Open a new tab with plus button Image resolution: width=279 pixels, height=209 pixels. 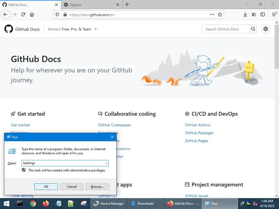tap(127, 4)
